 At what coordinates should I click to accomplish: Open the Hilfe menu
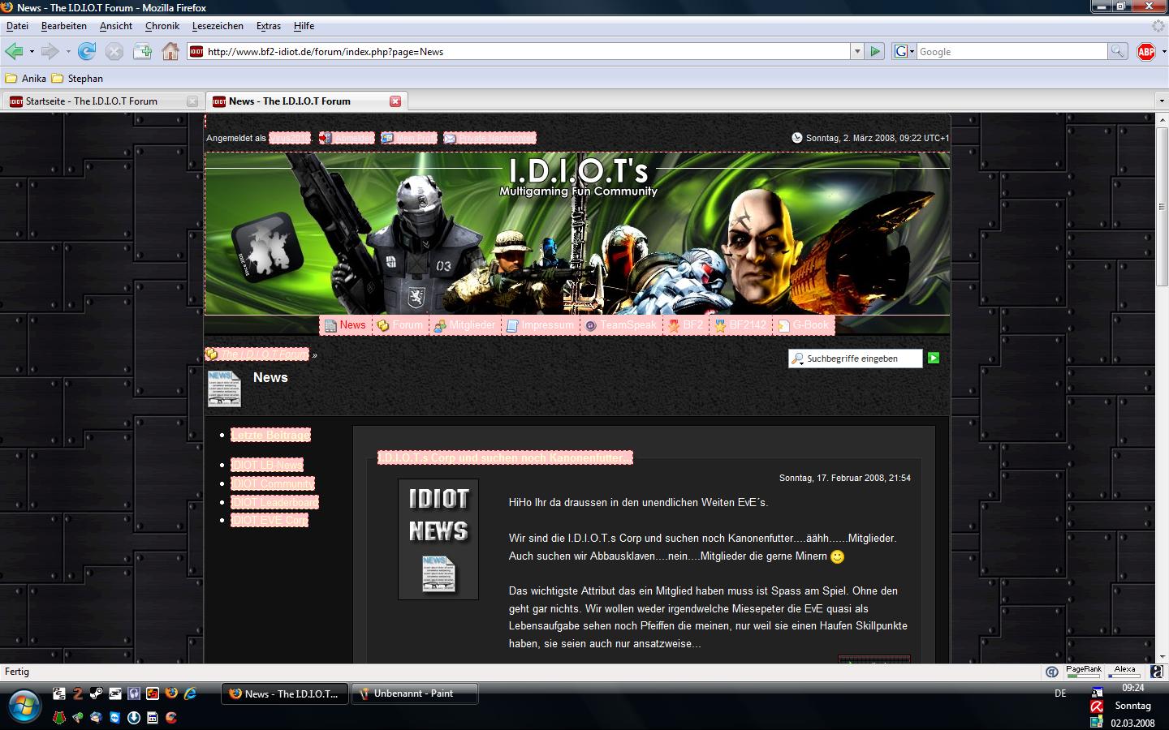pos(304,26)
